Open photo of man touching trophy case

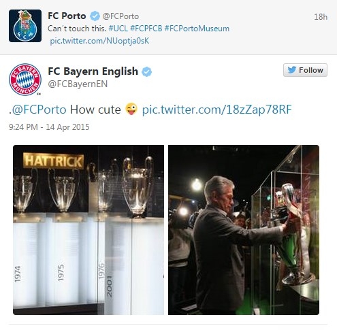click(x=244, y=230)
